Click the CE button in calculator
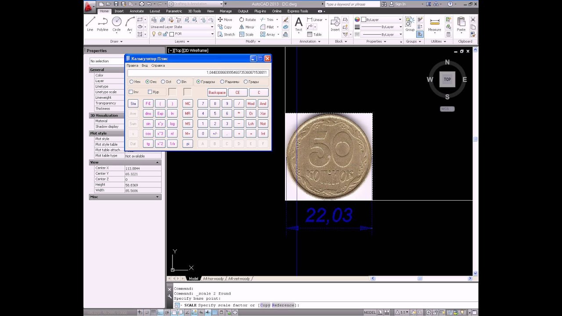Screen dimensions: 562x316 coord(238,93)
